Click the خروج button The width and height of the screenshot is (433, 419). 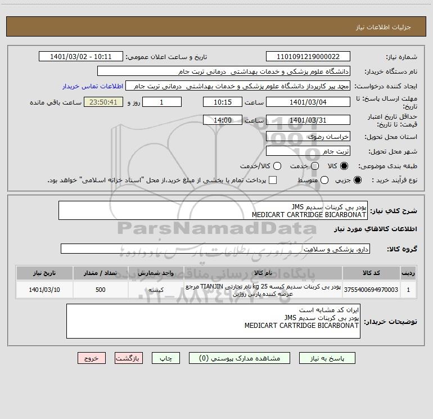pos(92,358)
